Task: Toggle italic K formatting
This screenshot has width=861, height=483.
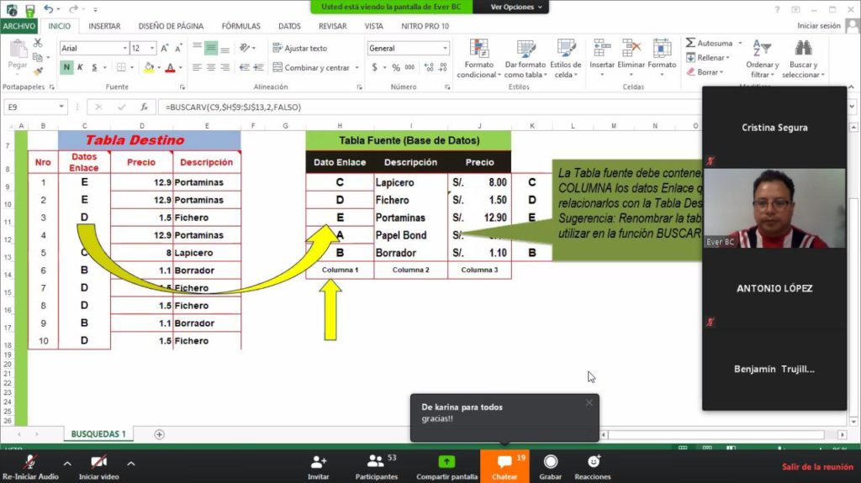Action: coord(80,67)
